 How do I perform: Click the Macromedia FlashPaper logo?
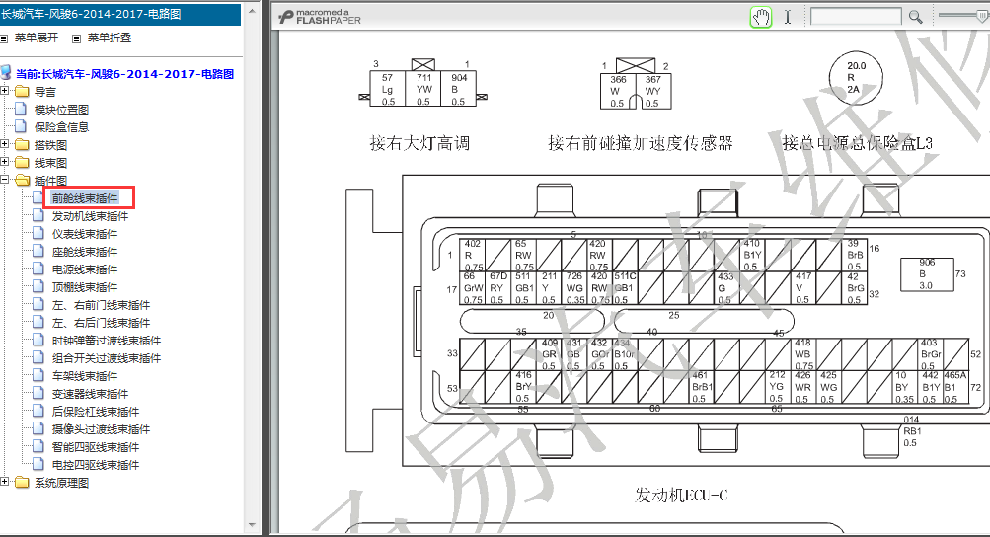[320, 17]
